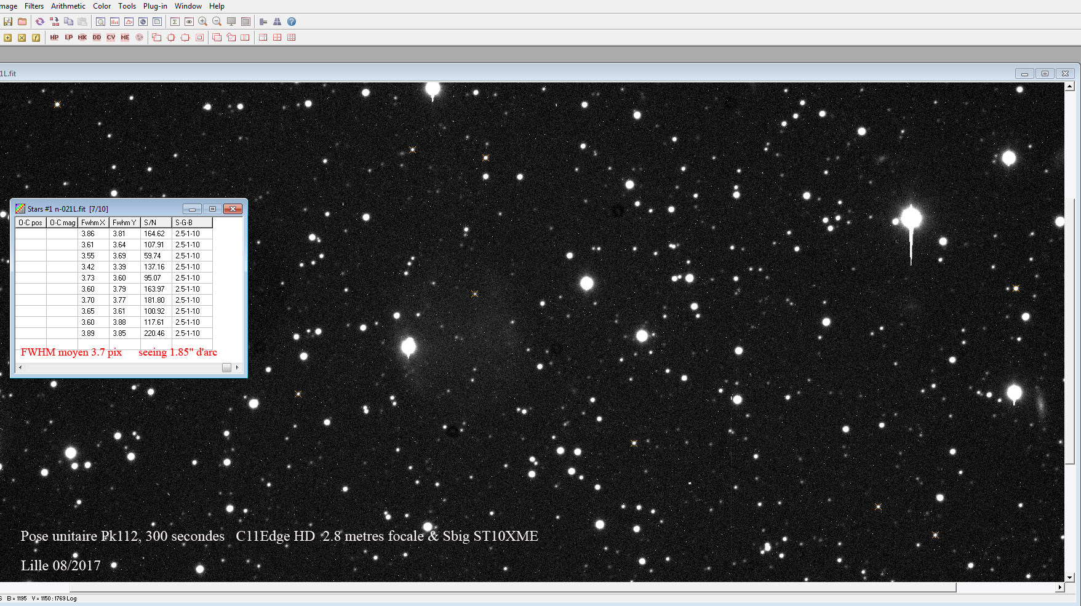Select the S/N value 220.46
This screenshot has width=1081, height=606.
154,333
